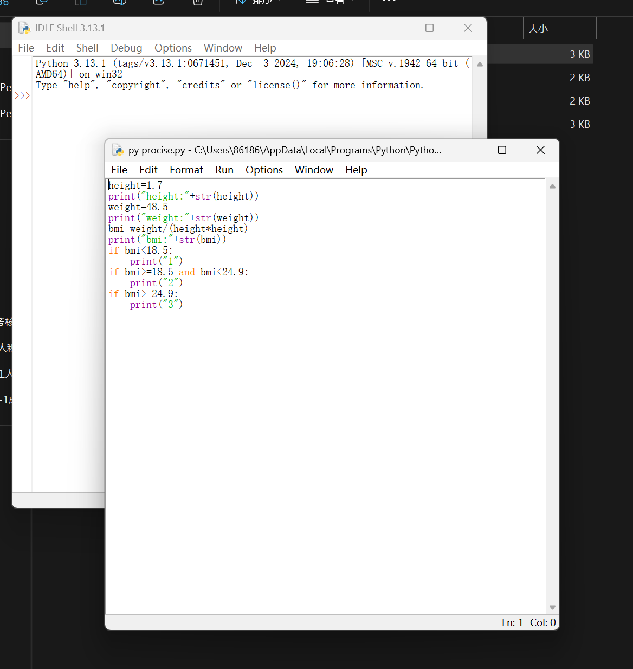Click the print("3") line
This screenshot has width=633, height=669.
(156, 305)
